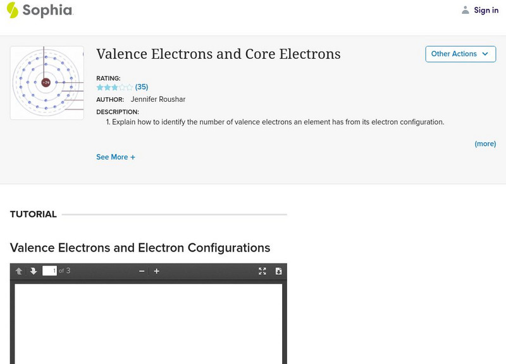Screen dimensions: 506x364
Task: Click the Sophia logo
Action: (39, 10)
